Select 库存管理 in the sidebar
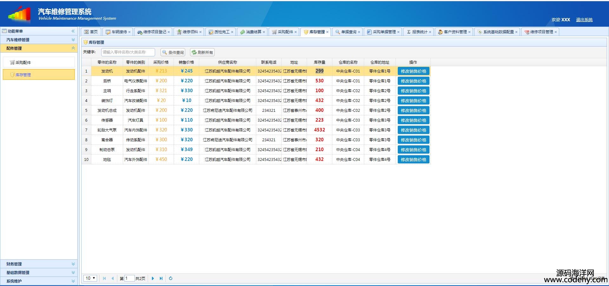609x286 pixels. click(x=39, y=75)
